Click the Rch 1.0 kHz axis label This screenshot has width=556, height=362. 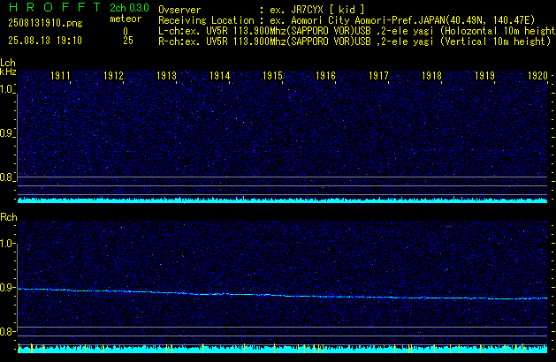point(7,244)
